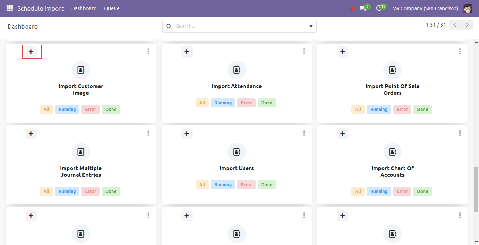
Task: Filter All on Import Chart Of Accounts
Action: click(x=358, y=191)
